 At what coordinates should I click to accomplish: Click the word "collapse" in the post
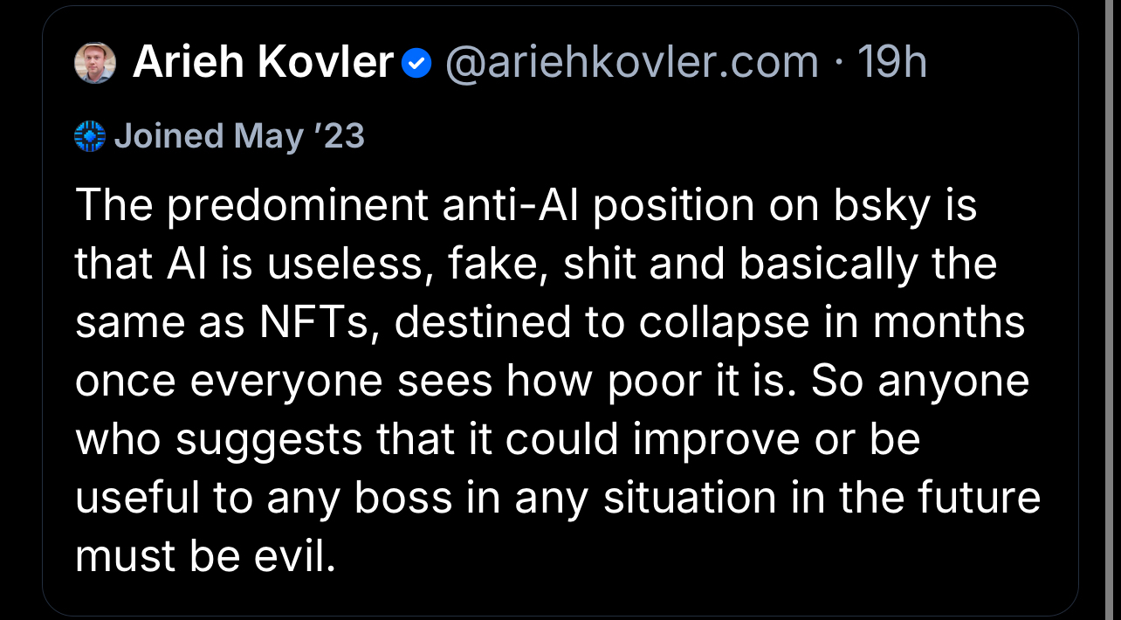tap(715, 323)
